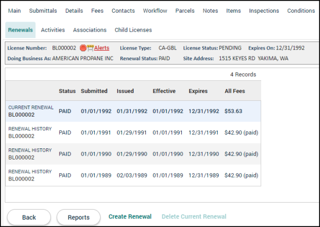The height and width of the screenshot is (227, 320).
Task: Select the CURRENT RENEWAL BL000002 row
Action: point(133,111)
